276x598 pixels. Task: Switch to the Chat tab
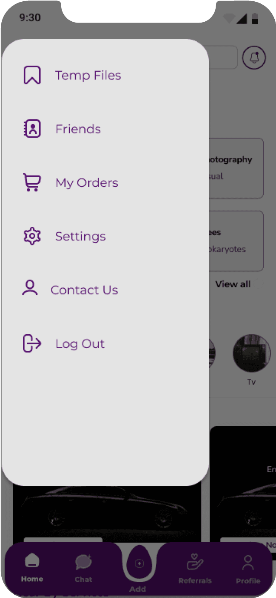coord(83,569)
